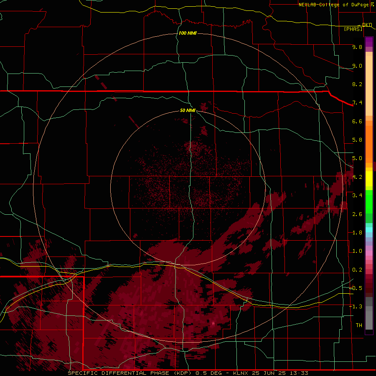Click the 4.2 value on the color scale
This screenshot has width=376, height=376.
(x=357, y=177)
